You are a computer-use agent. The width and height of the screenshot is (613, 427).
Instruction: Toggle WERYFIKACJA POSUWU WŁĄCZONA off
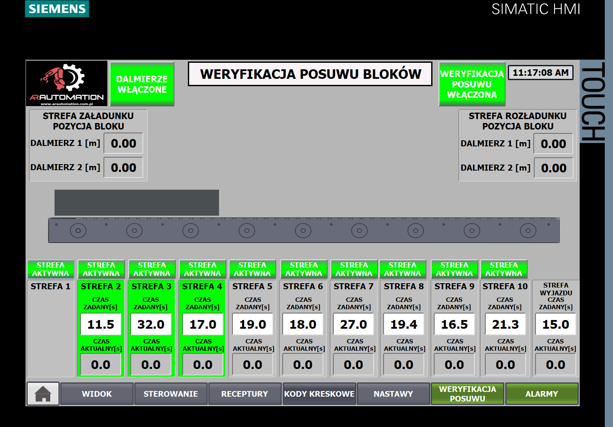[x=472, y=84]
